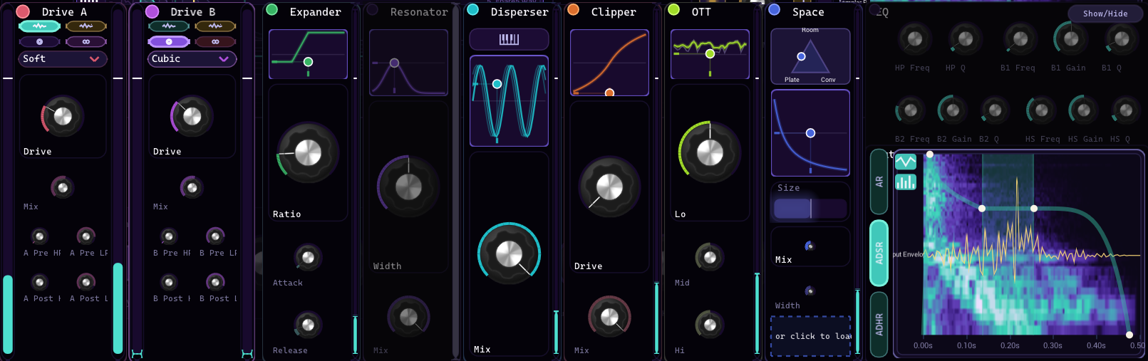This screenshot has width=1148, height=361.
Task: Select Drive A dot (mono) mode icon
Action: tap(39, 42)
